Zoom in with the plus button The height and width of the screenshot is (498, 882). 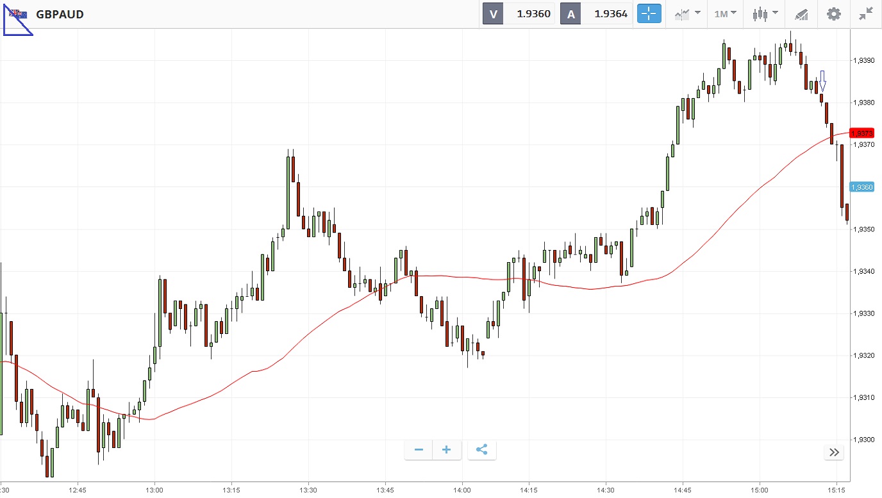(x=447, y=450)
